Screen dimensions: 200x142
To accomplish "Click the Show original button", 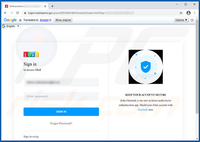I will pyautogui.click(x=63, y=20).
